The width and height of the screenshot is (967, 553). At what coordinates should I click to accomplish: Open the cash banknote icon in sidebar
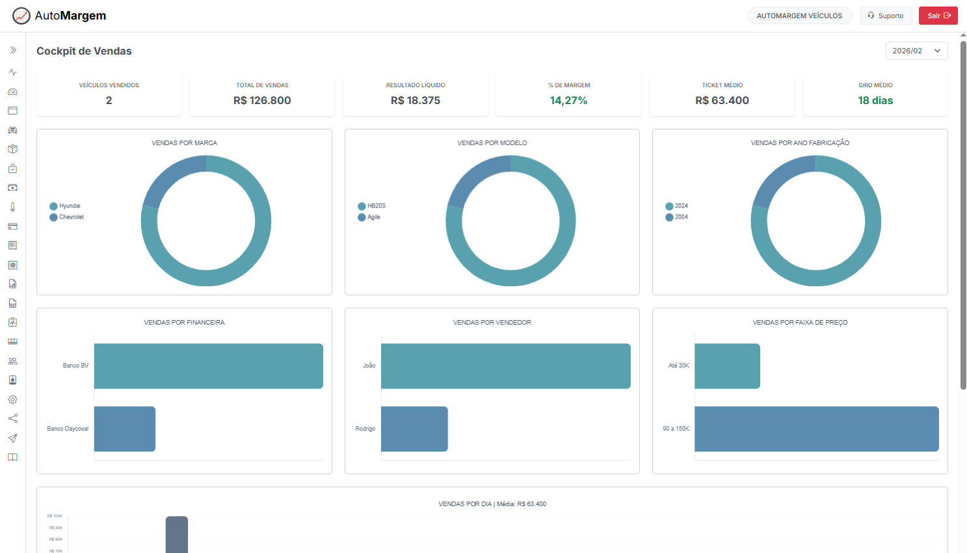pos(12,187)
